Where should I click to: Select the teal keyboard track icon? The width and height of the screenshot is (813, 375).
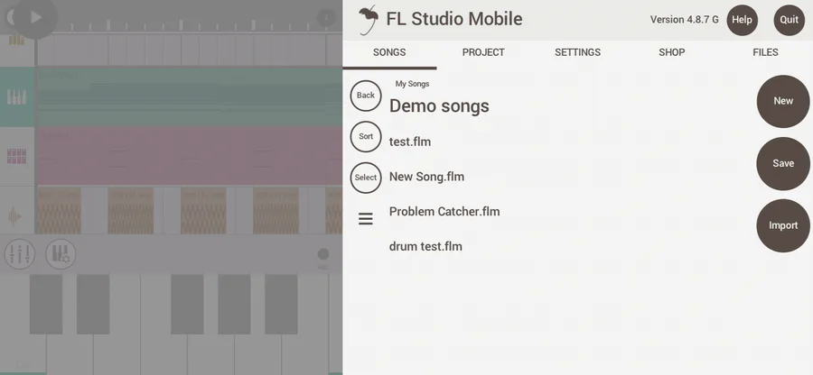click(16, 96)
